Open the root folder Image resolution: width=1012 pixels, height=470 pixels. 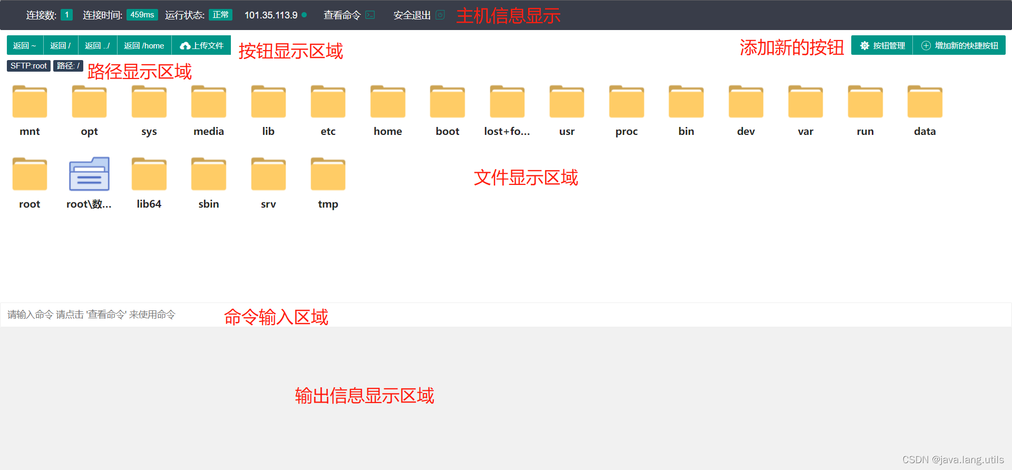point(30,174)
